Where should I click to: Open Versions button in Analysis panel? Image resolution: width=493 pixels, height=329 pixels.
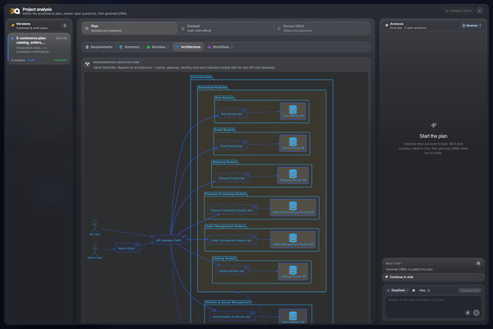tap(471, 25)
